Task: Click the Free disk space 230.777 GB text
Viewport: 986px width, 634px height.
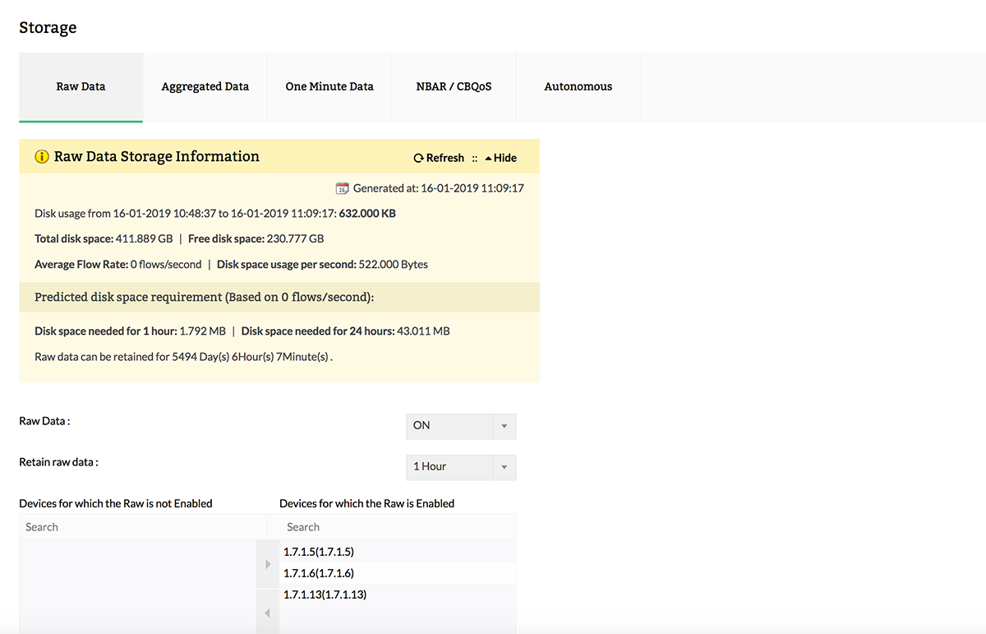Action: (256, 239)
